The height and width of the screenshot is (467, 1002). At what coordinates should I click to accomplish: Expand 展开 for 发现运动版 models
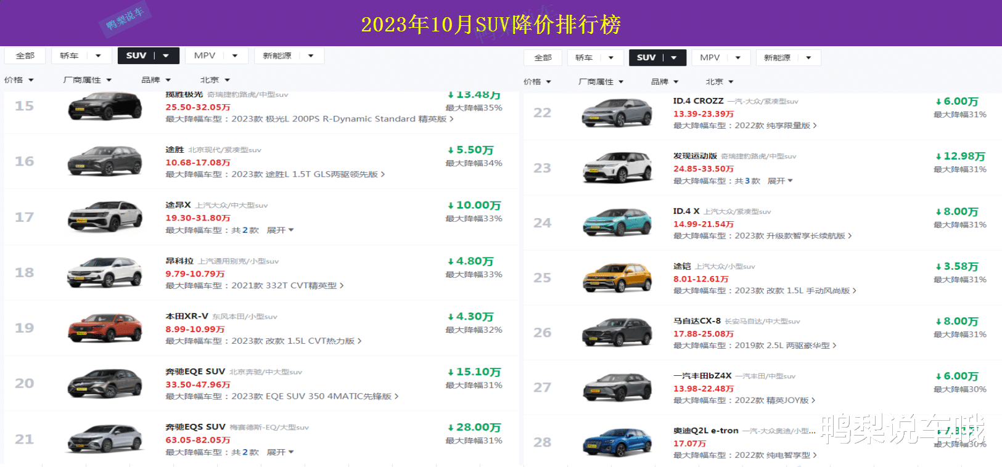780,181
